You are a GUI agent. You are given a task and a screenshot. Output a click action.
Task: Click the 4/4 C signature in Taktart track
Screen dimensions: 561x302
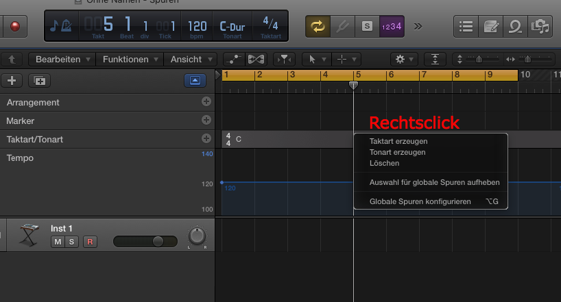233,140
